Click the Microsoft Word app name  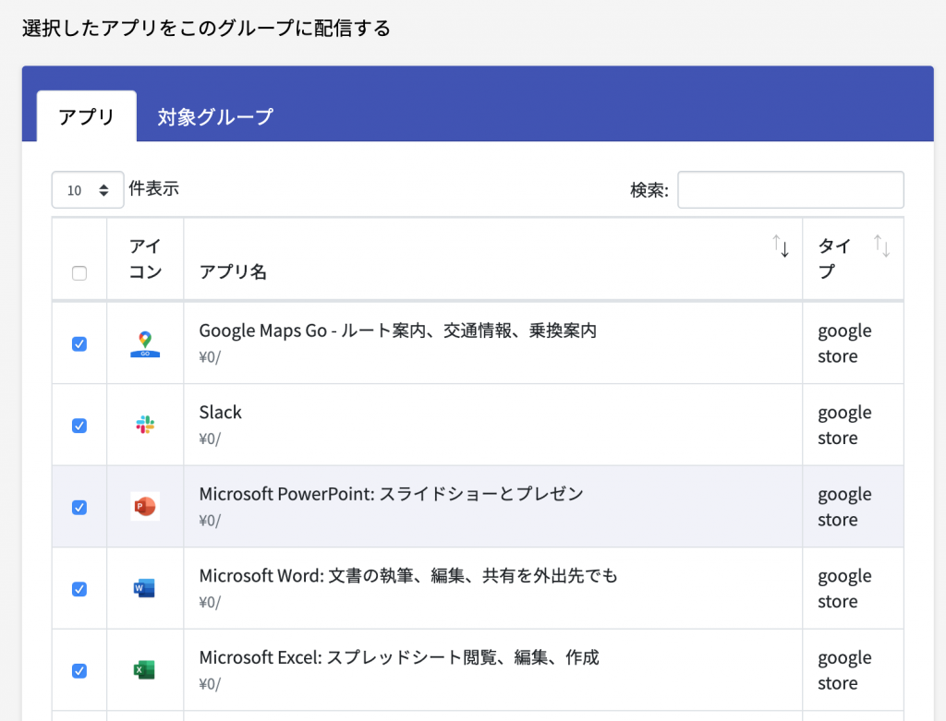pos(408,576)
